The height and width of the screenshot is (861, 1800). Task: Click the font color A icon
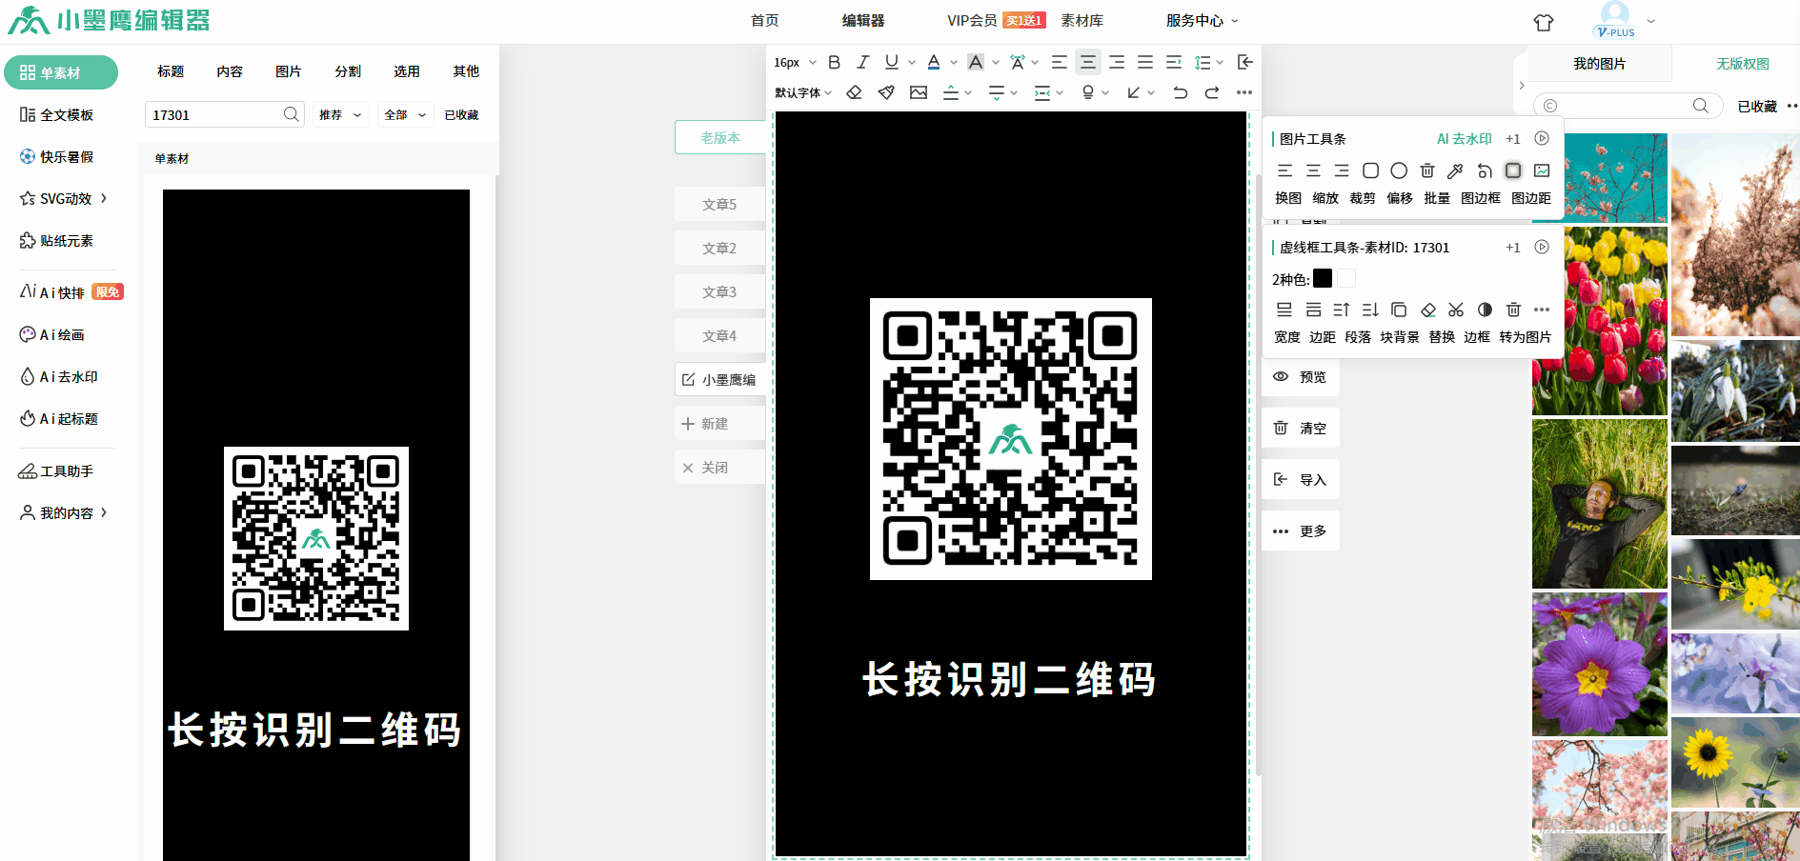coord(934,62)
